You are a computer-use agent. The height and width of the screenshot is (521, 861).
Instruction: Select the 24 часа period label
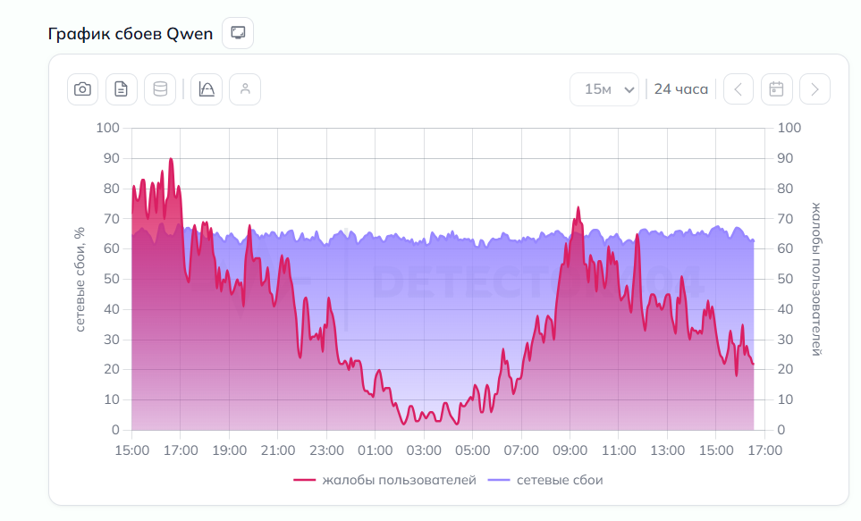pyautogui.click(x=681, y=89)
